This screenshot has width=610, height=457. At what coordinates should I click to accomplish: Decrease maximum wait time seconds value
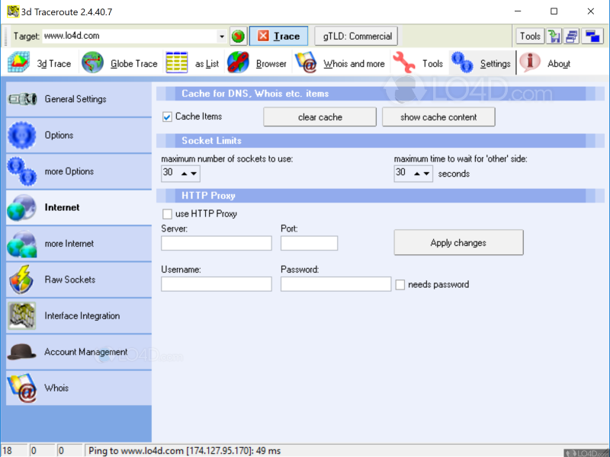(x=426, y=174)
